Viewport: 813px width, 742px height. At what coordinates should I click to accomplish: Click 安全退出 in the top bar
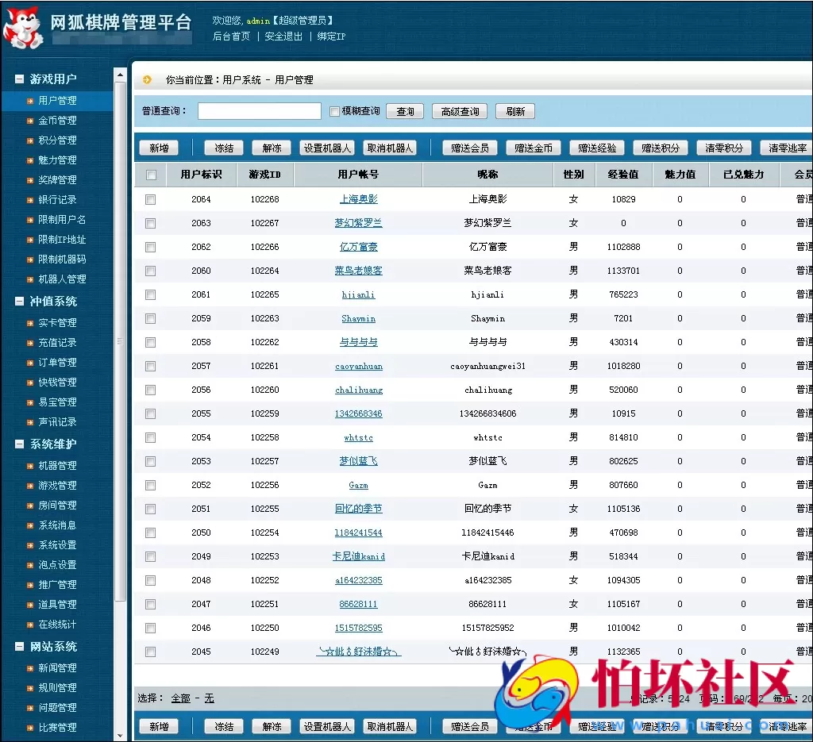click(x=284, y=36)
